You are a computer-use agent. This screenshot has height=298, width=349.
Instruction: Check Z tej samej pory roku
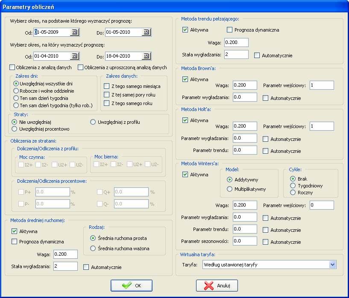pos(107,94)
